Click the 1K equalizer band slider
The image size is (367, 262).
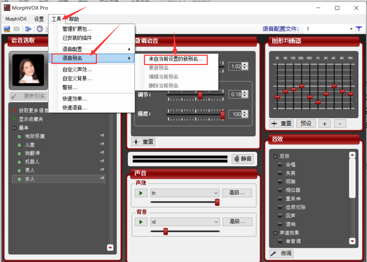(x=318, y=102)
